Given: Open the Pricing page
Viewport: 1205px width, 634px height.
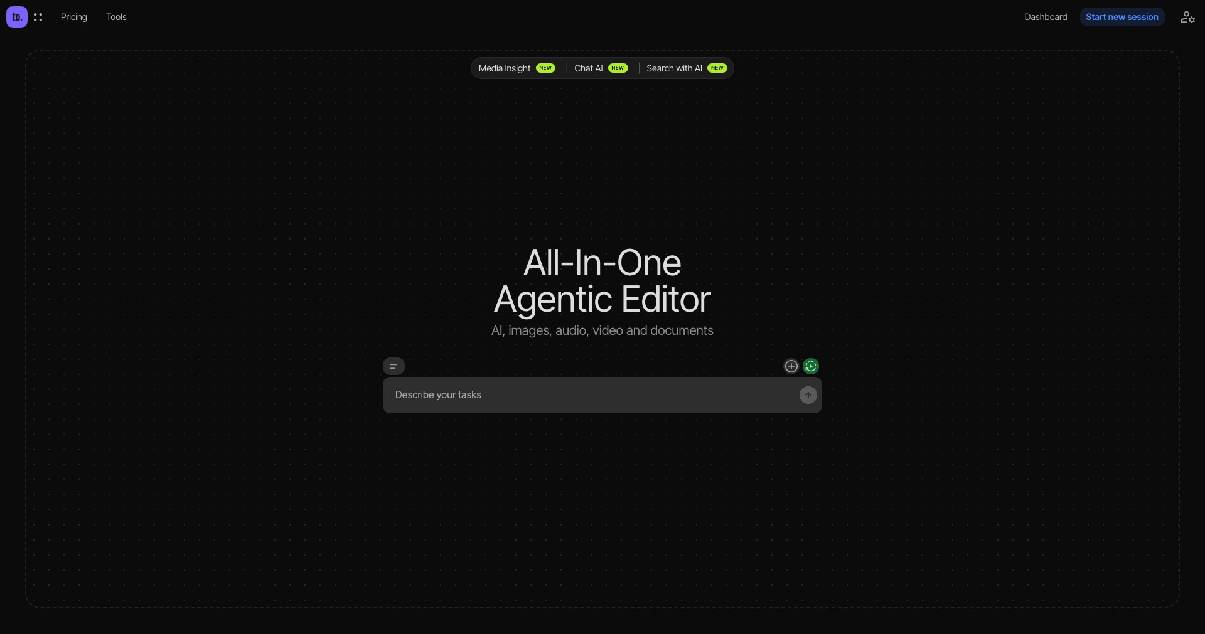Looking at the screenshot, I should (x=74, y=17).
